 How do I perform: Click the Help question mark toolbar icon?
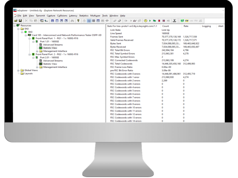pos(79,21)
